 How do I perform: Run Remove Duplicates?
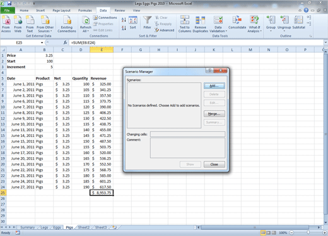coord(200,24)
